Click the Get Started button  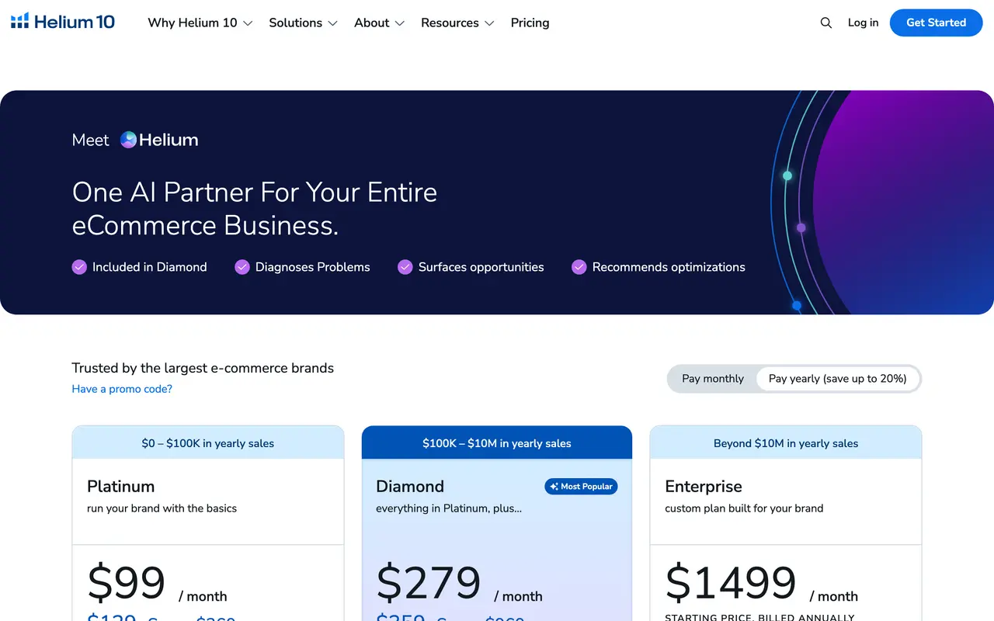(x=937, y=23)
